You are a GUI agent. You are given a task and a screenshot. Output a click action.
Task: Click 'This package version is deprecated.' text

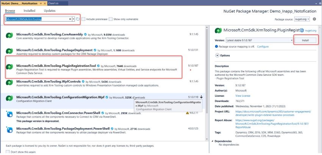pos(38,121)
